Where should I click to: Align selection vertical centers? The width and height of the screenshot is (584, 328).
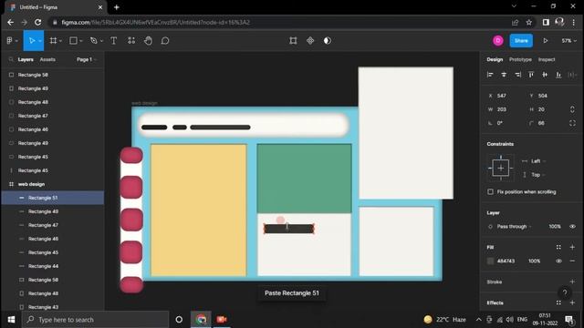(545, 75)
